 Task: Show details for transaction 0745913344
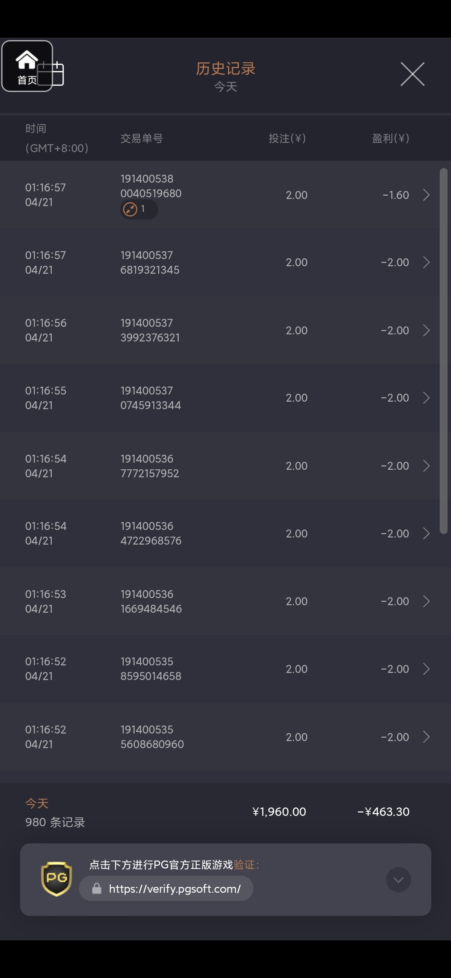coord(426,398)
